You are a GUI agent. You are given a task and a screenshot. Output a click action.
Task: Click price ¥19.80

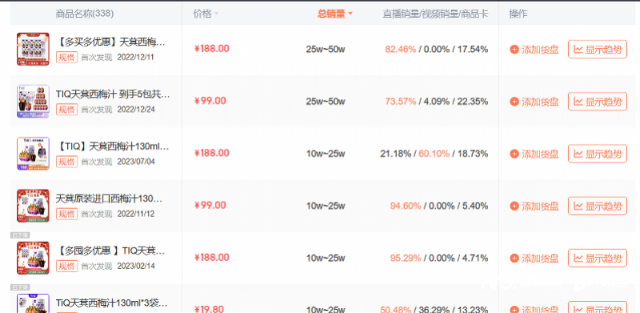click(210, 309)
